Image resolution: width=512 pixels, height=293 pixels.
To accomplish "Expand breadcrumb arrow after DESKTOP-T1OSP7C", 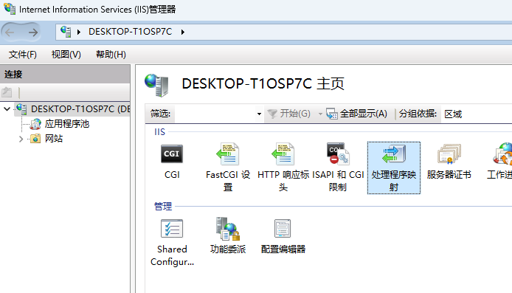I will tap(183, 32).
